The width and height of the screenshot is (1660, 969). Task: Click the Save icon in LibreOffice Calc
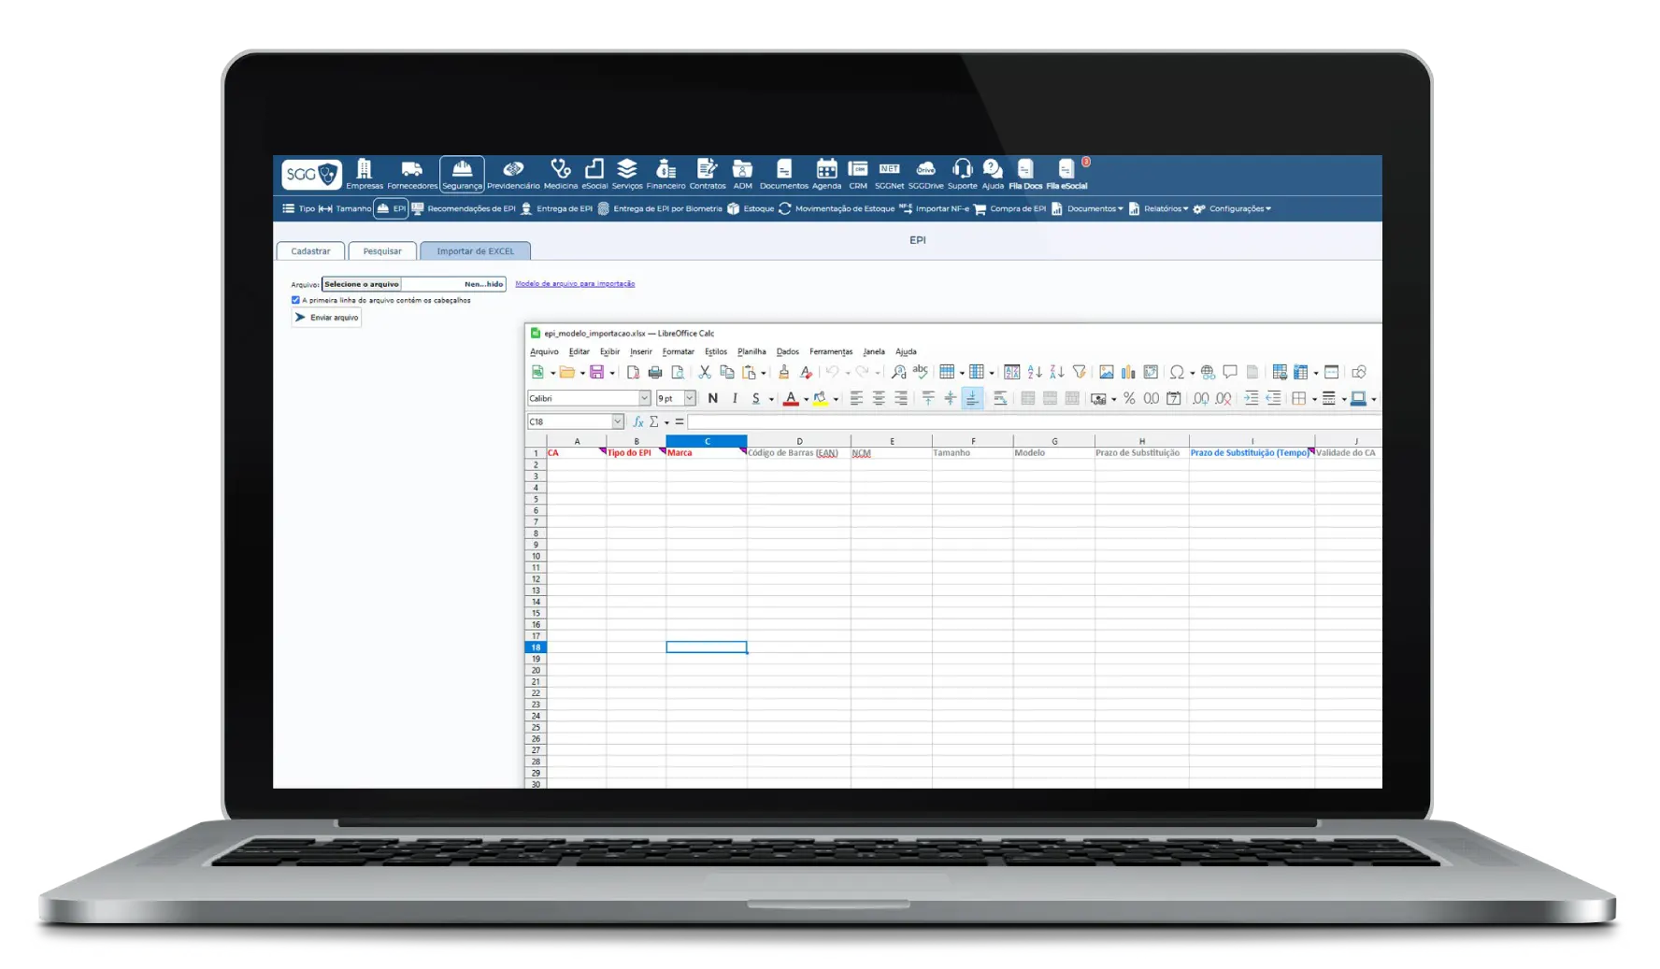tap(596, 372)
